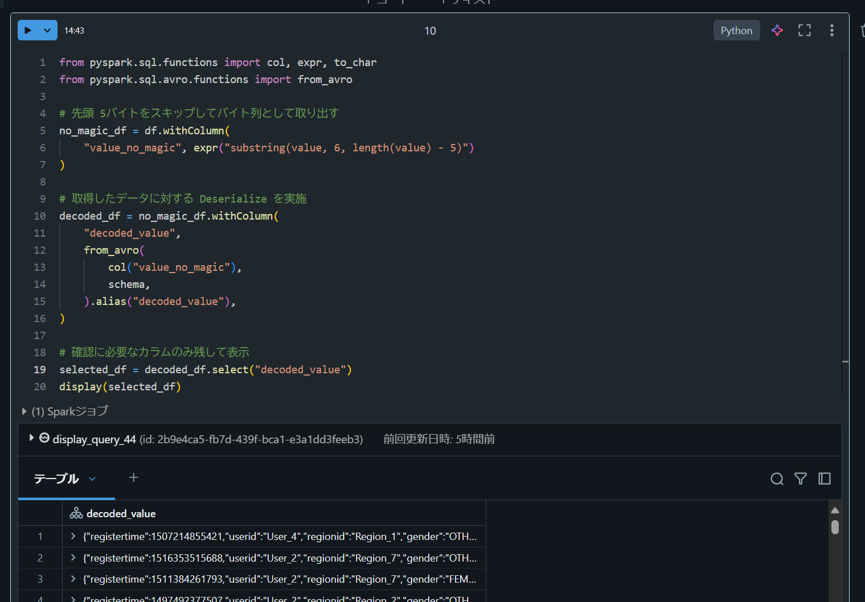This screenshot has height=602, width=865.
Task: Click row number 2 in results table
Action: click(40, 558)
